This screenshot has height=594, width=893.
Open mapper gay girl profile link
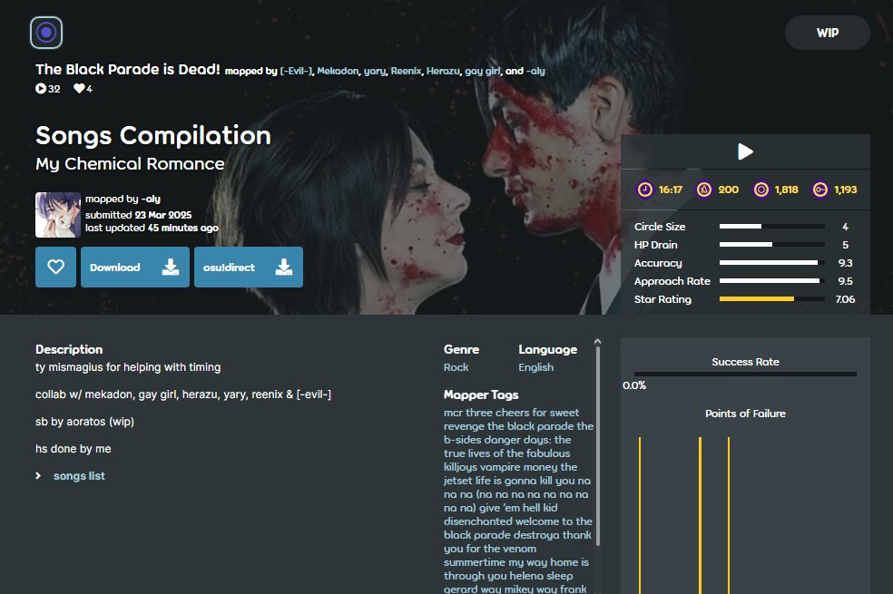[483, 71]
